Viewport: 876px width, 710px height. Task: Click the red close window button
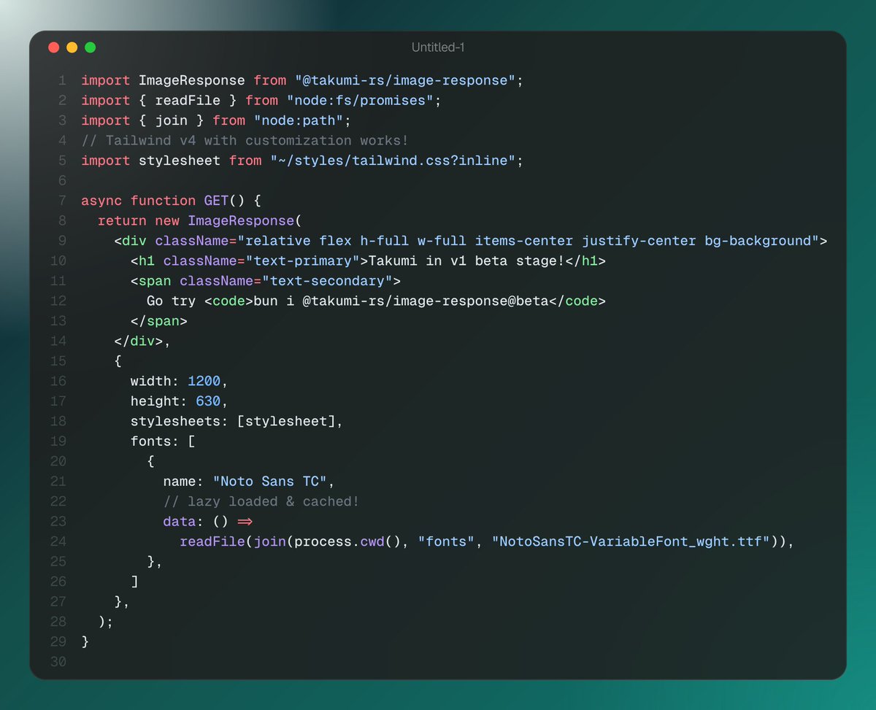click(54, 47)
